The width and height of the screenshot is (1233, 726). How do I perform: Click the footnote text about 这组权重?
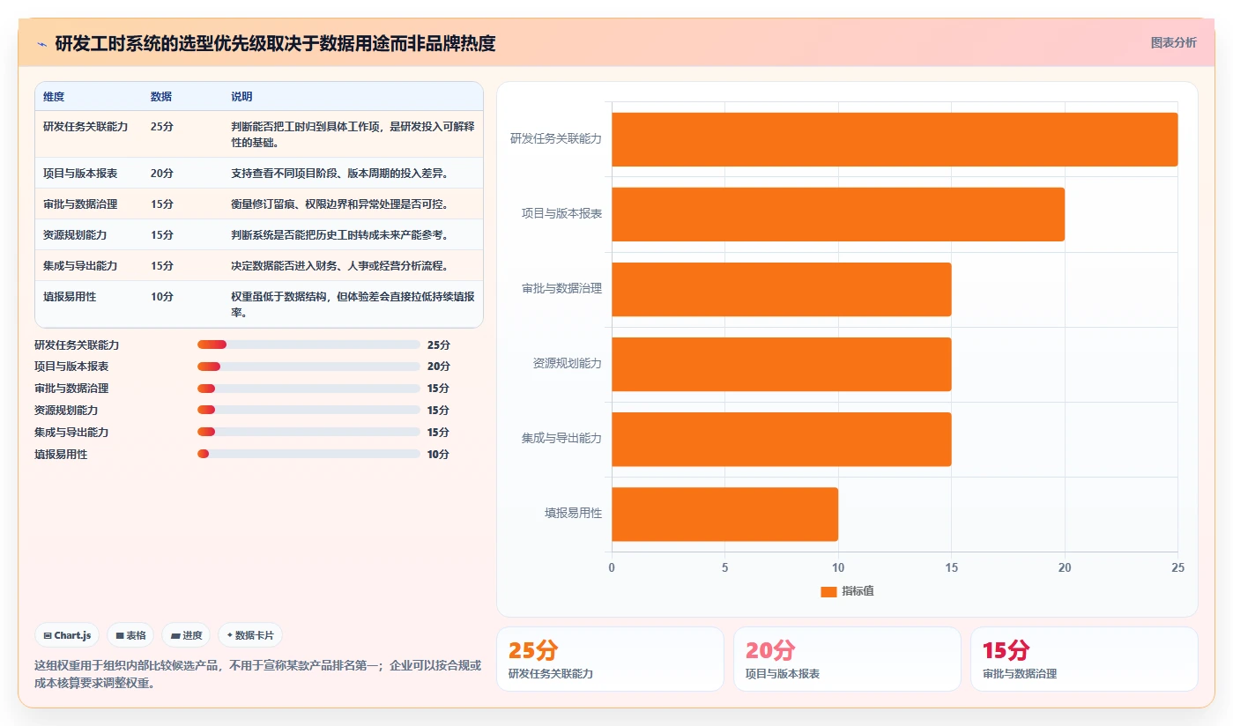258,674
